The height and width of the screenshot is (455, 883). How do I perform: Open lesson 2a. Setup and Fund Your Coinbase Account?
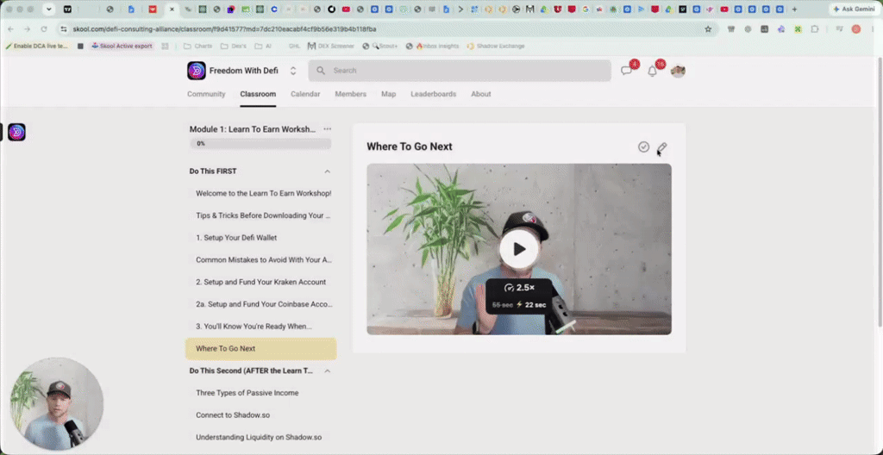[x=261, y=304]
